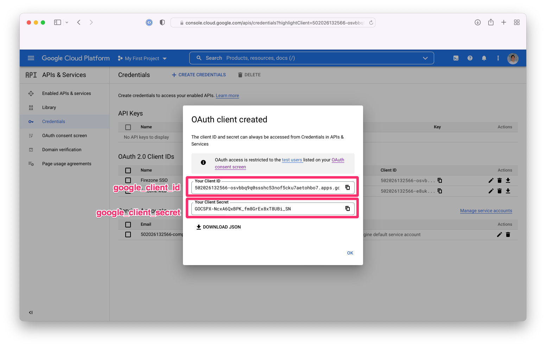The image size is (546, 347).
Task: Check the service account email row checkbox
Action: (128, 234)
